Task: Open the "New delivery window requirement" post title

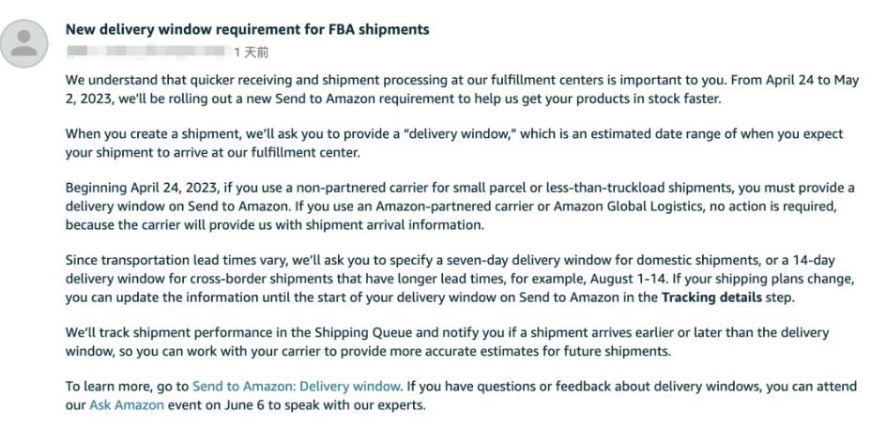Action: (x=247, y=29)
